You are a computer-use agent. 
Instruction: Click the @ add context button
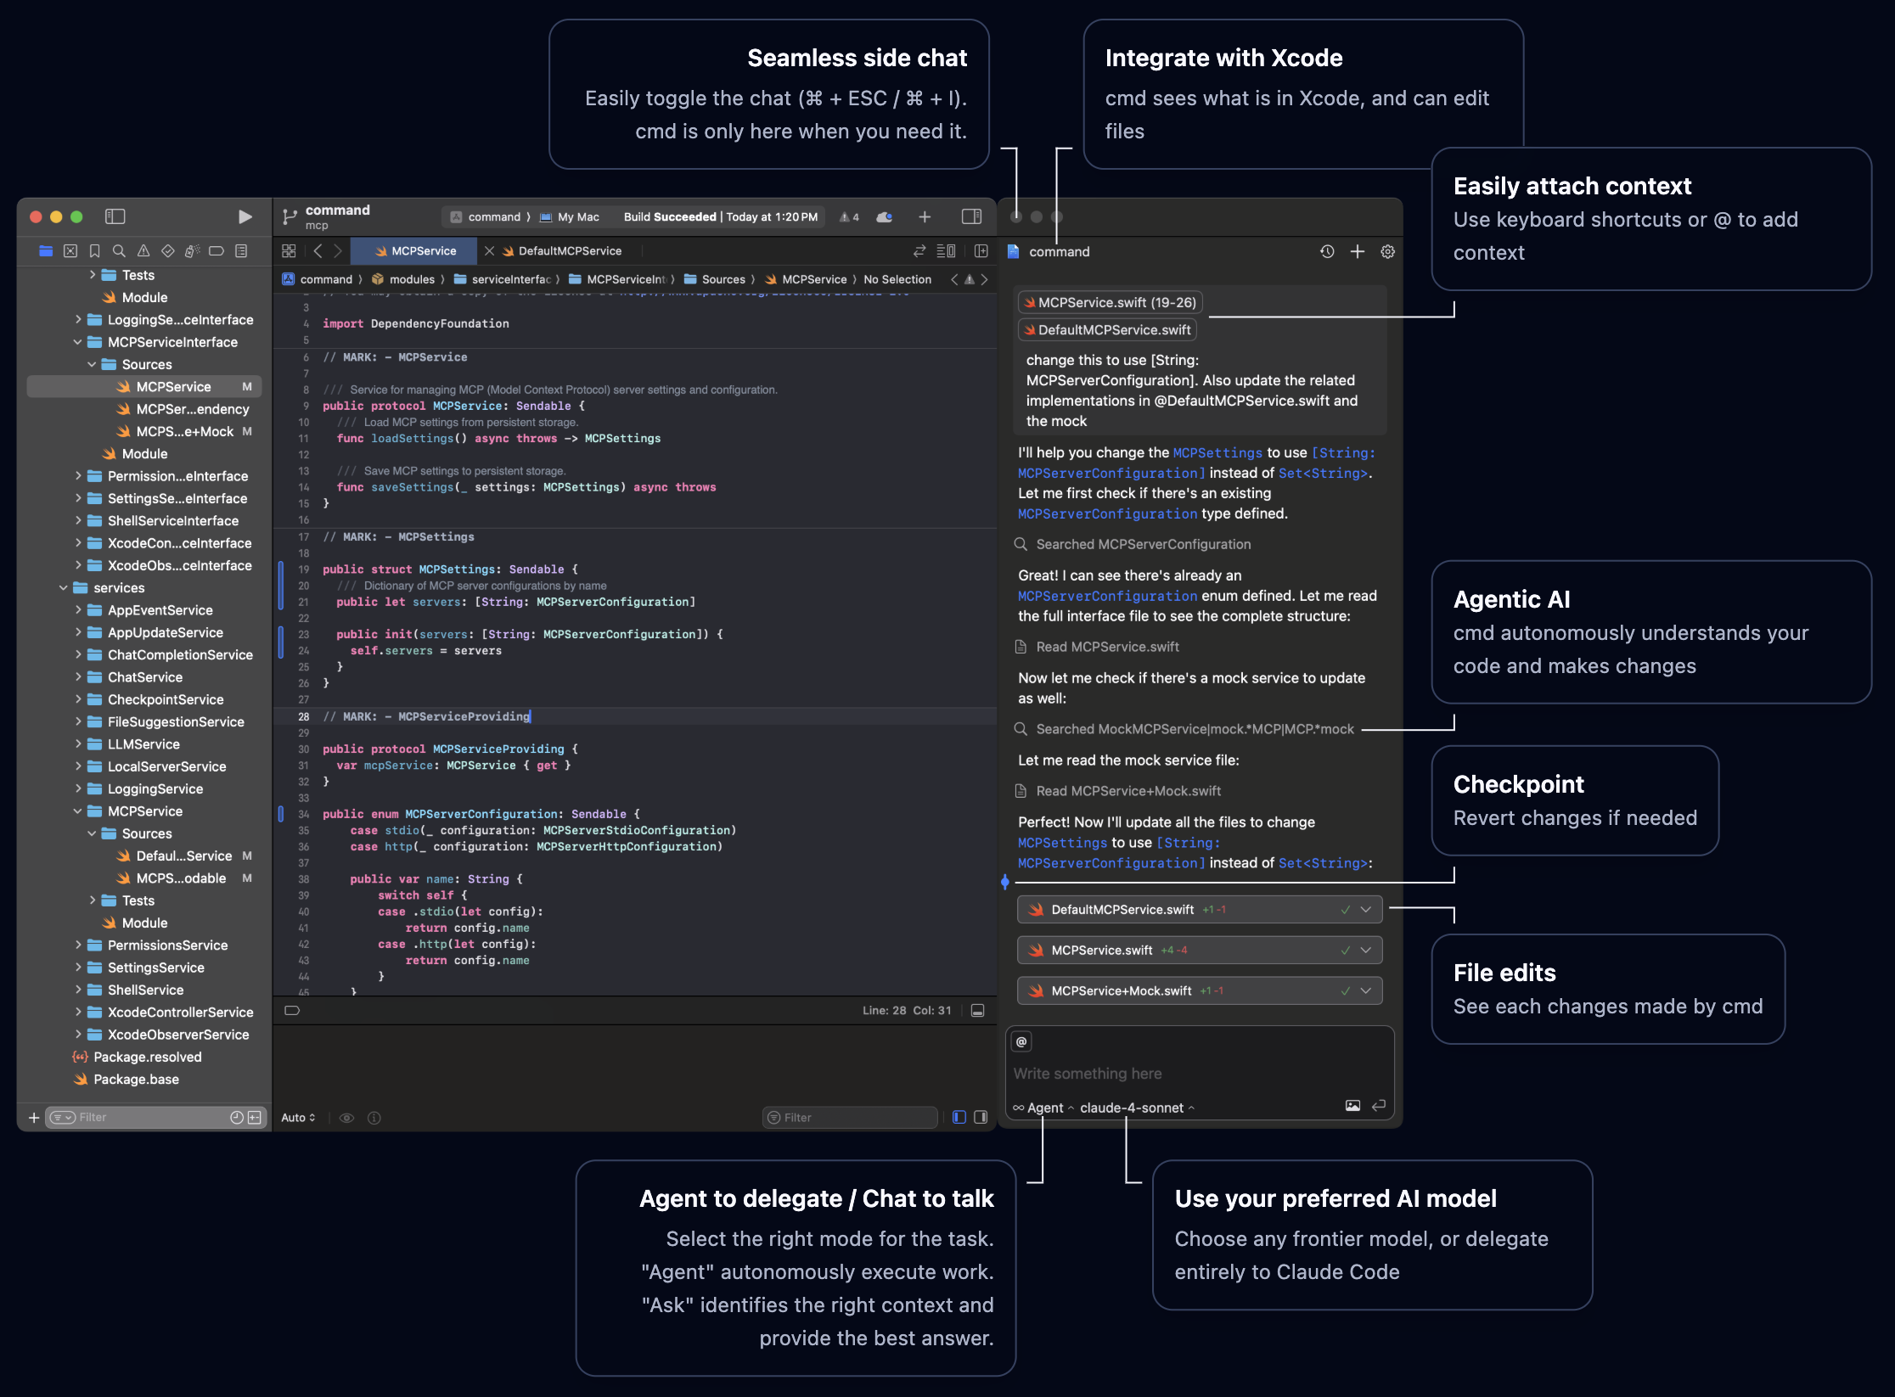pos(1021,1041)
